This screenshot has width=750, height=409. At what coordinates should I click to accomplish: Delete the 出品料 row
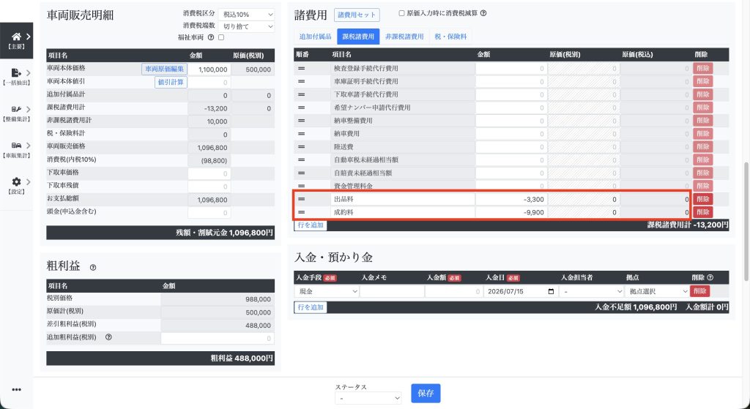tap(702, 199)
